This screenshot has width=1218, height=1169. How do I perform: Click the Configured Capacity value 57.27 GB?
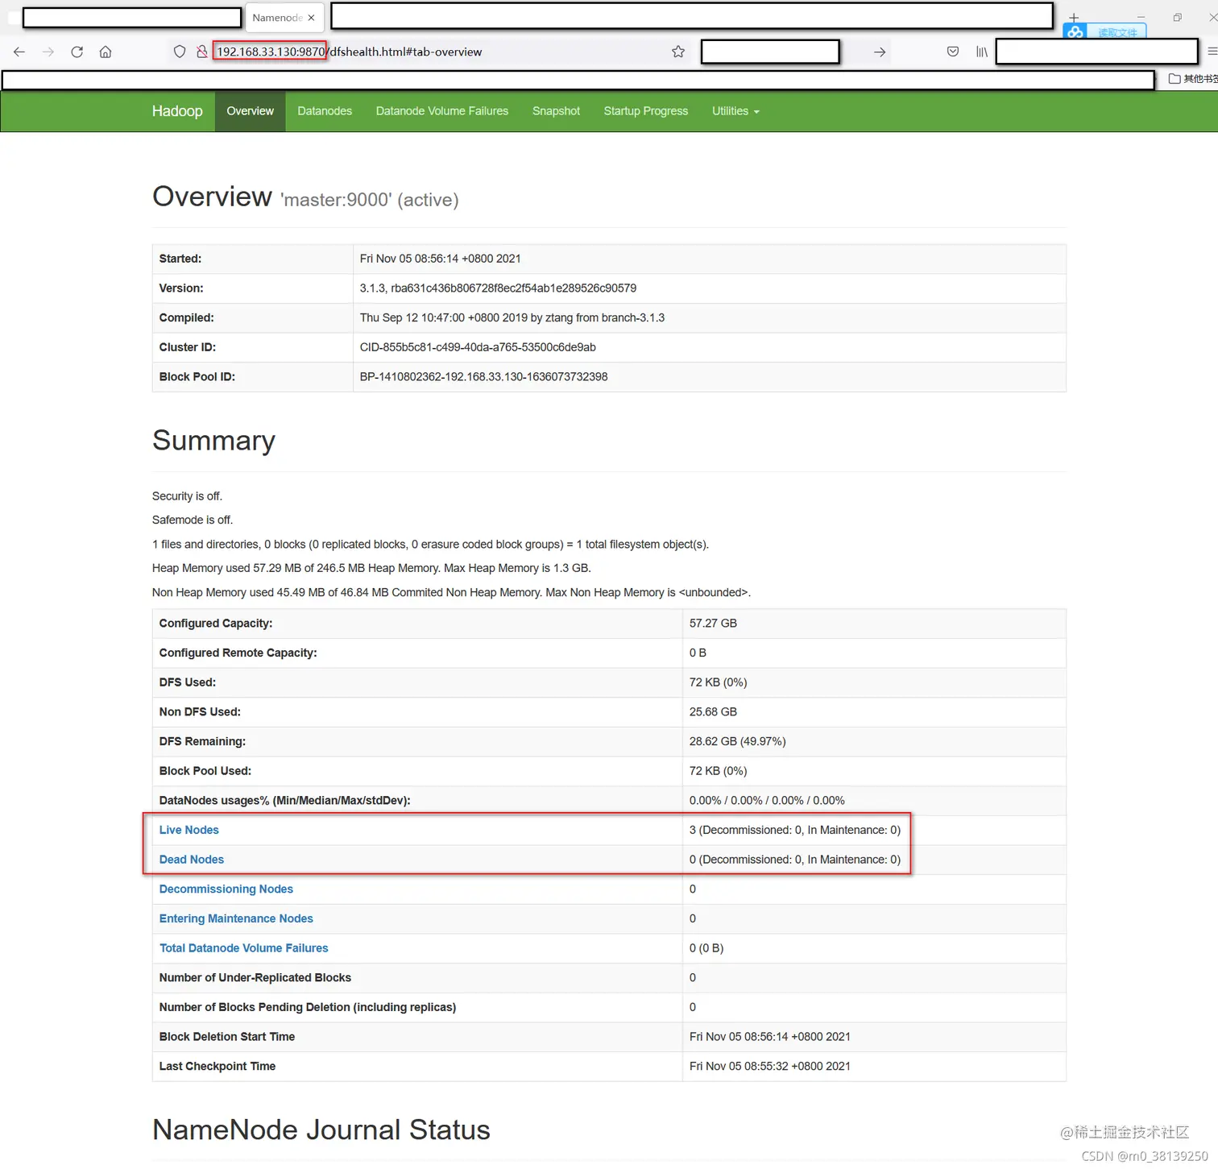pyautogui.click(x=713, y=624)
